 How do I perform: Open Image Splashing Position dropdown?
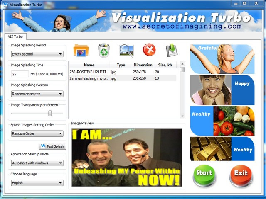pos(37,94)
